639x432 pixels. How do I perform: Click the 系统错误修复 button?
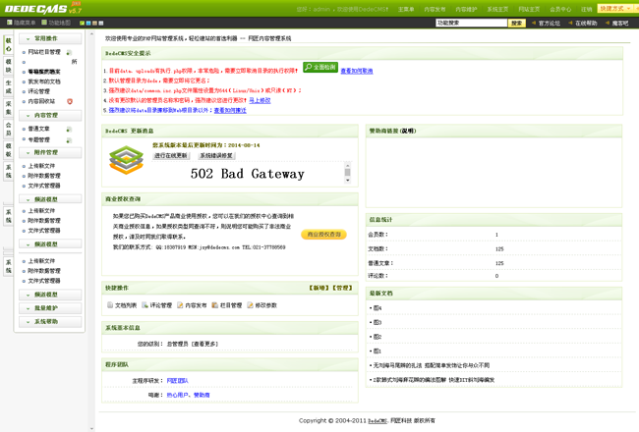(x=216, y=155)
